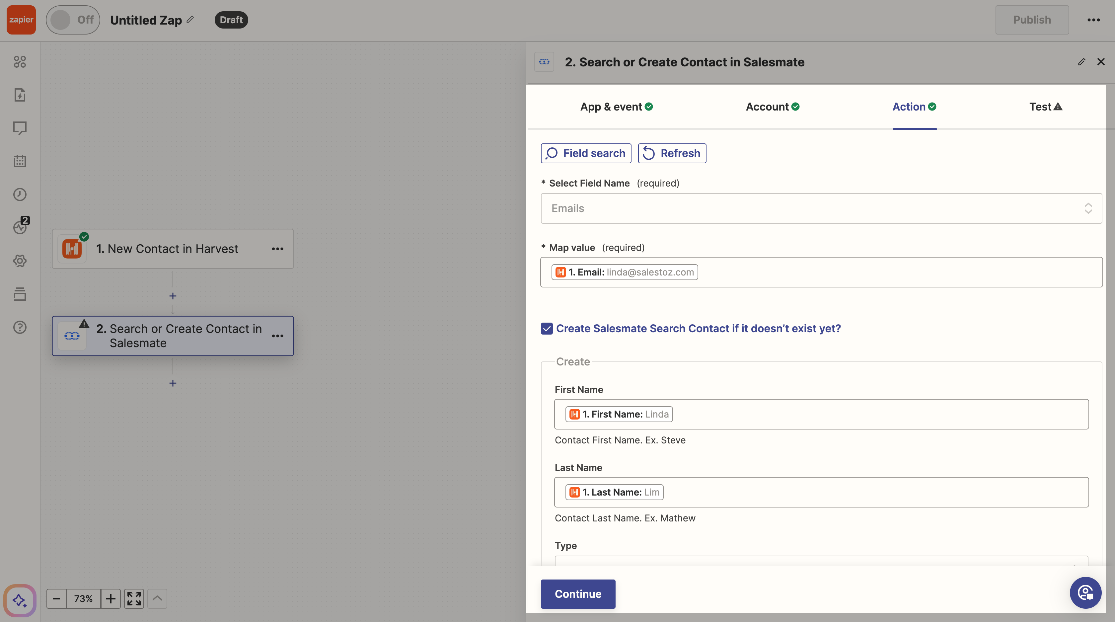Viewport: 1115px width, 622px height.
Task: Zoom in the canvas with plus button
Action: pos(111,599)
